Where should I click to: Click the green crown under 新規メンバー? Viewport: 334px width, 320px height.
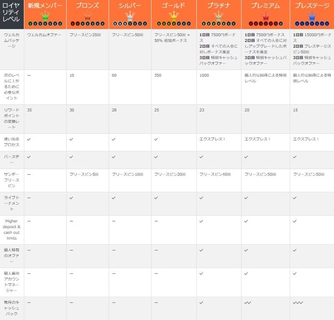(x=45, y=16)
